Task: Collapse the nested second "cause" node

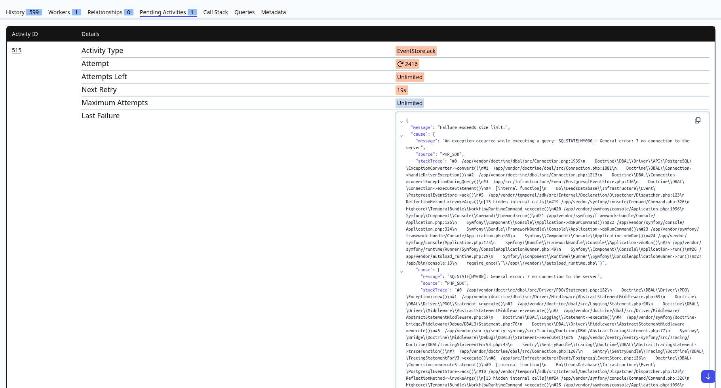Action: pyautogui.click(x=401, y=272)
